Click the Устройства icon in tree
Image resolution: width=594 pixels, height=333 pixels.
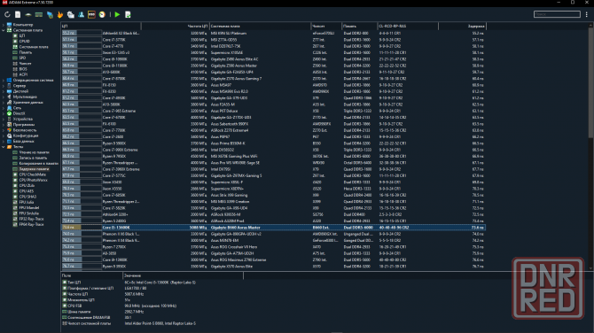10,119
